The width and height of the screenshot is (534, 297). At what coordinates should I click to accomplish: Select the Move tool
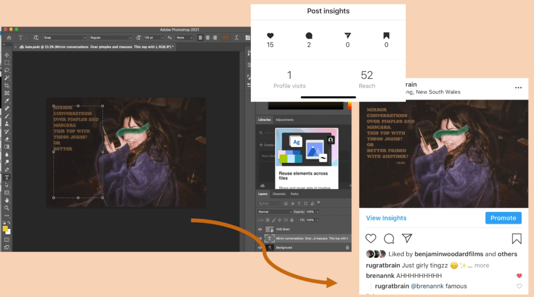(x=7, y=55)
